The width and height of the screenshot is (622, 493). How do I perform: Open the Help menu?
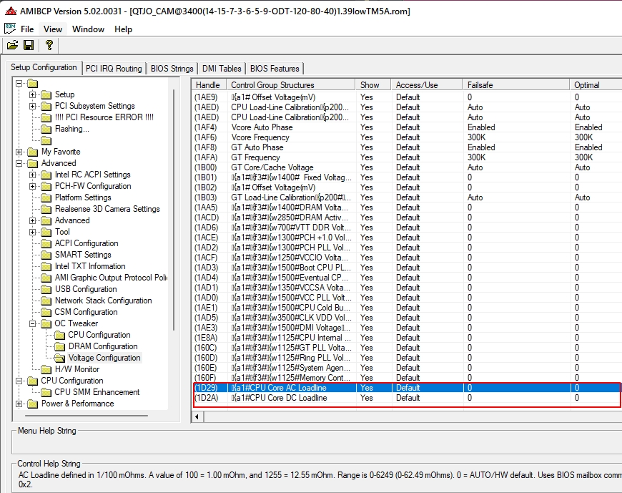coord(123,29)
